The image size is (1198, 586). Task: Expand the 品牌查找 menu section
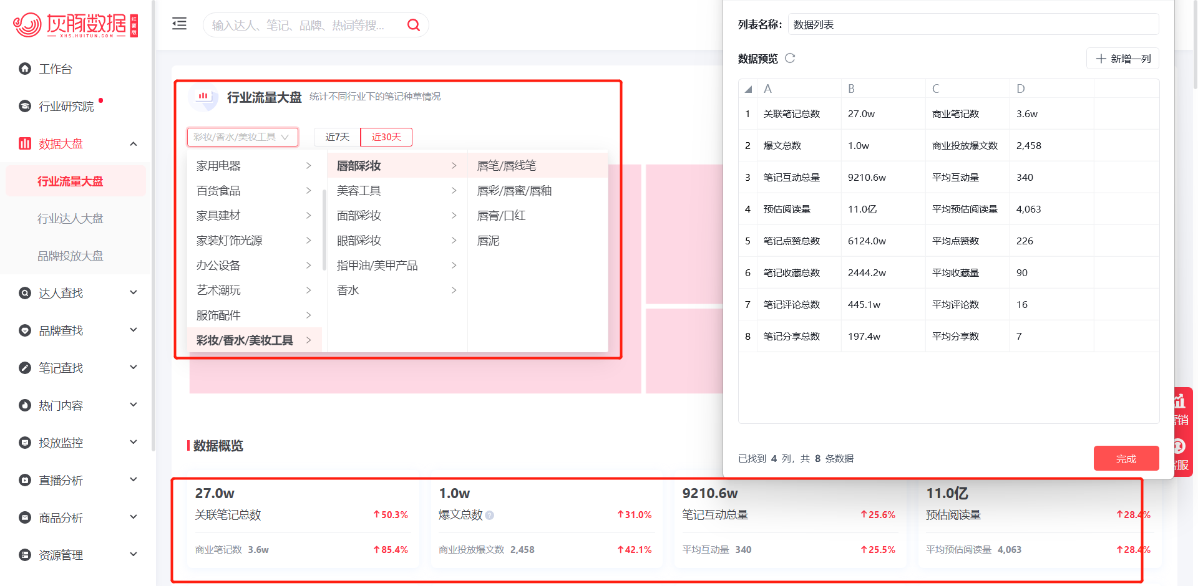134,330
